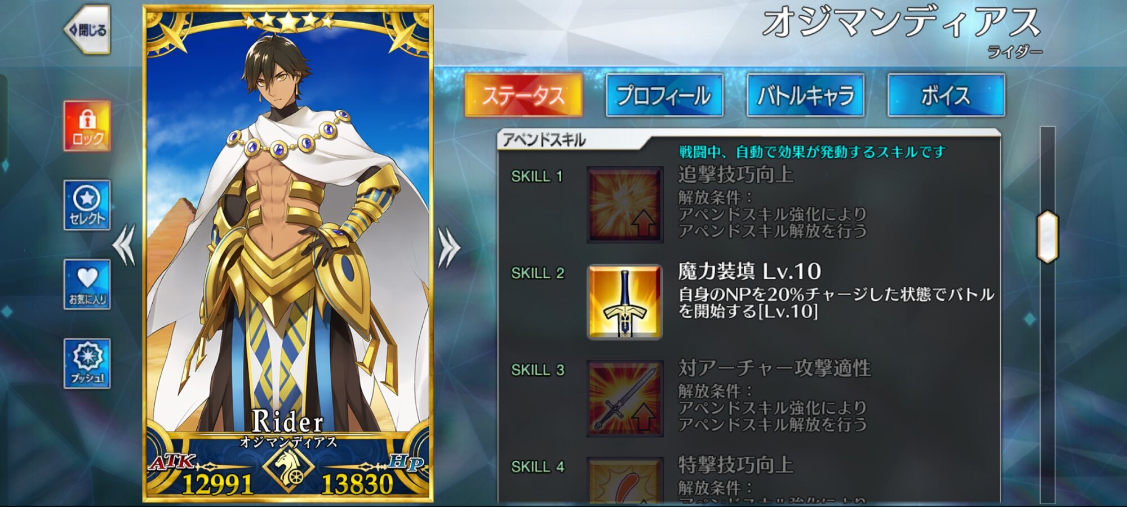Toggle the セレクト star select button
Screen dimensions: 1127x507
87,205
